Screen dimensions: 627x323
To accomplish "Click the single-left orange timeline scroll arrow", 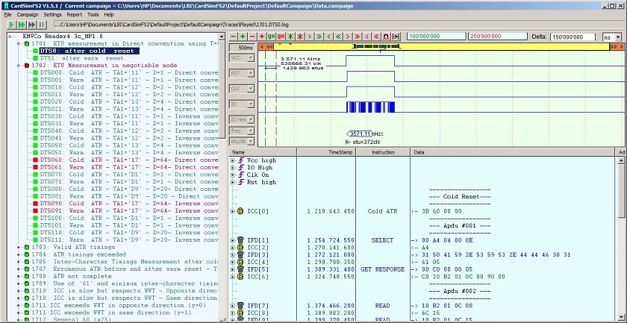I will 261,47.
